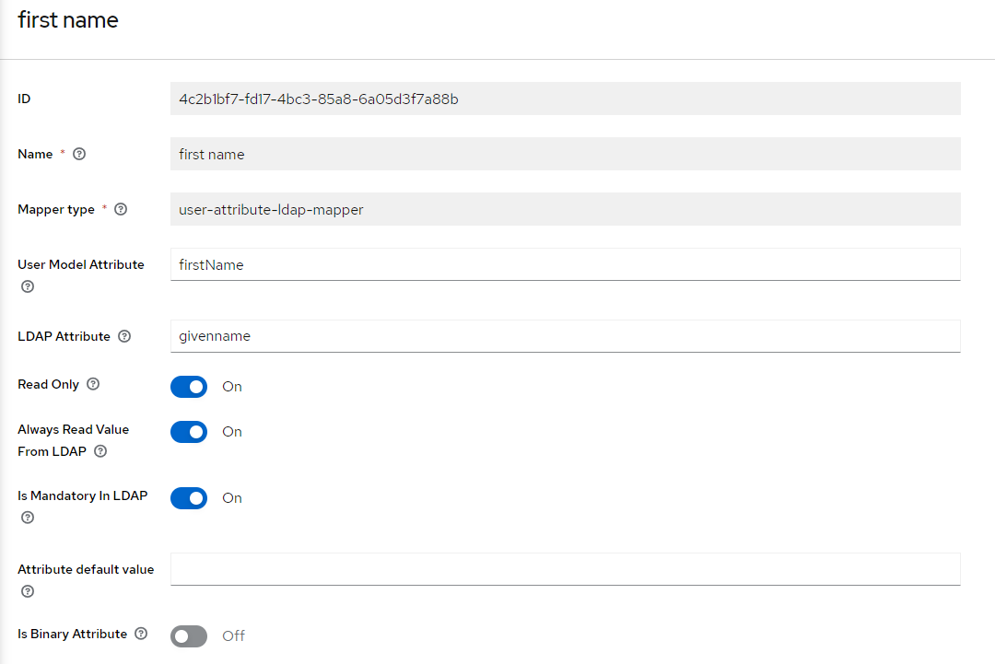Image resolution: width=995 pixels, height=664 pixels.
Task: Toggle Is Mandatory In LDAP off
Action: tap(189, 498)
